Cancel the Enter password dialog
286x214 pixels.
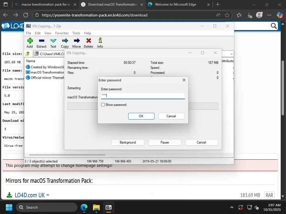pos(171,116)
